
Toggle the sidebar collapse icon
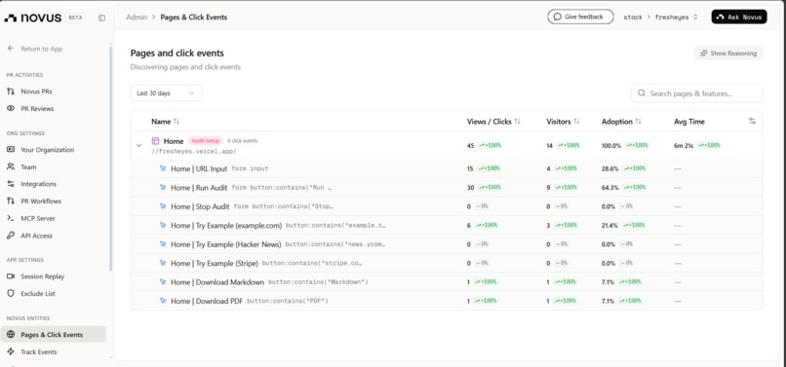pyautogui.click(x=101, y=18)
